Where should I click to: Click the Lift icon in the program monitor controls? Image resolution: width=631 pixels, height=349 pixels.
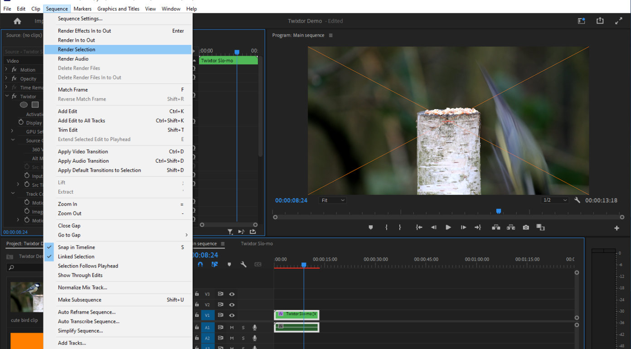496,228
